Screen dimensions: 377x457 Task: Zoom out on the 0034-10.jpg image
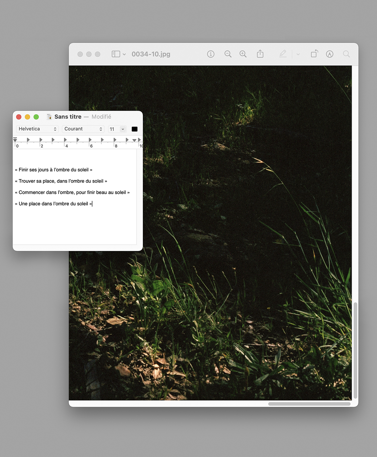(x=228, y=54)
